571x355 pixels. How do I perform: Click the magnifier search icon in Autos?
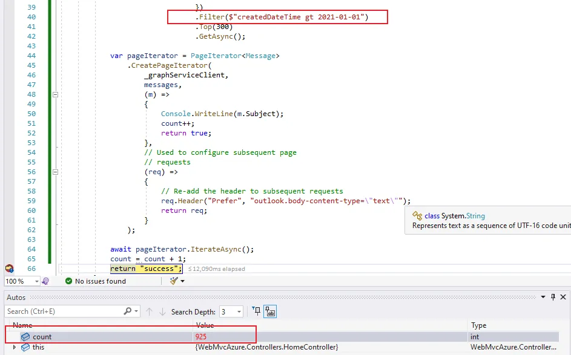[x=127, y=311]
